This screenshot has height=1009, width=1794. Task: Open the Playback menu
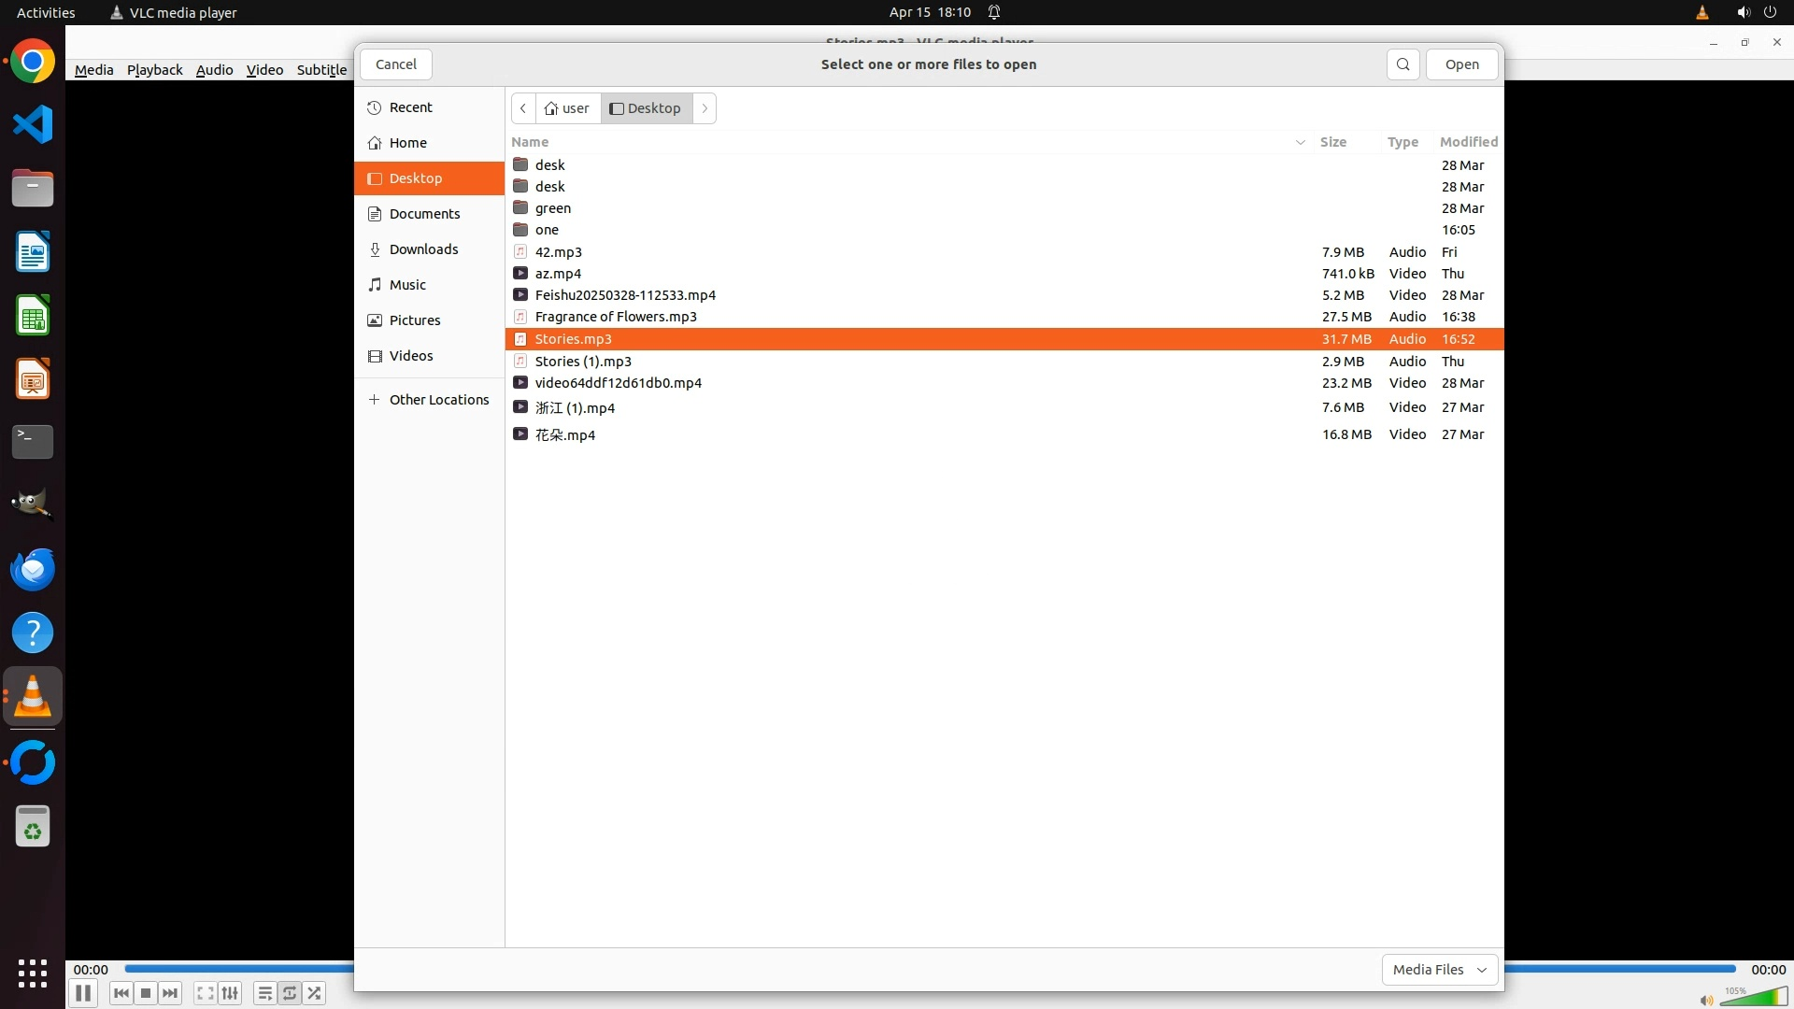pos(154,70)
